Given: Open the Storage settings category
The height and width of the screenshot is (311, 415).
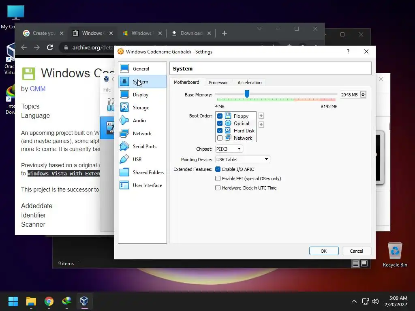Looking at the screenshot, I should click(142, 108).
